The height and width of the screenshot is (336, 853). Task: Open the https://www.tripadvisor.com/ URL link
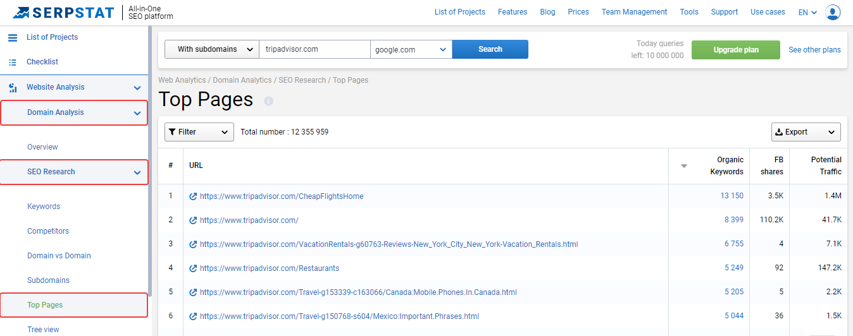pos(249,220)
